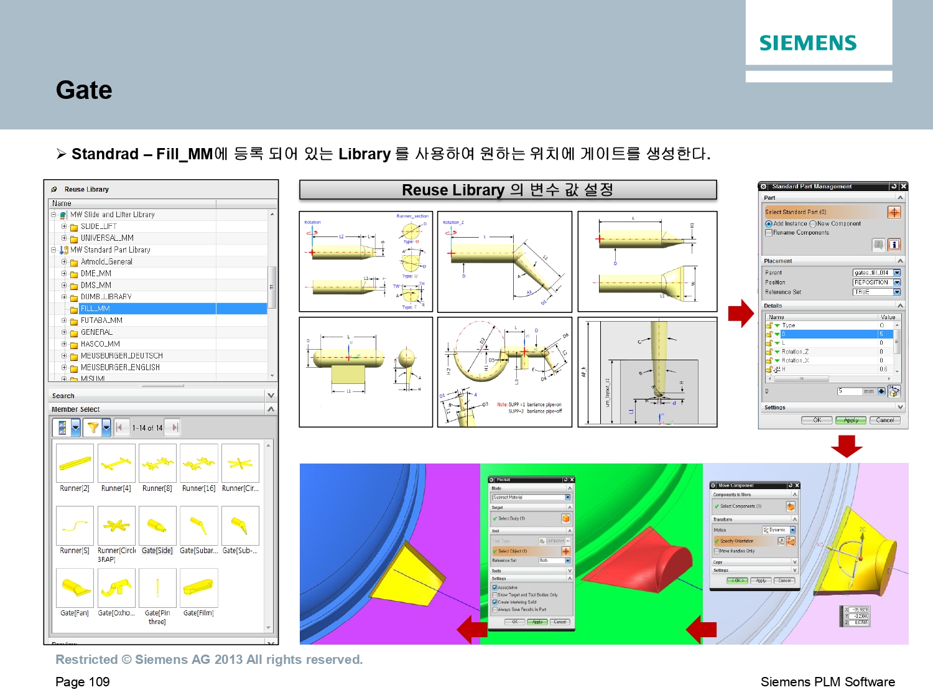Toggle lock icon on the Type detail row
This screenshot has height=700, width=933.
click(769, 325)
